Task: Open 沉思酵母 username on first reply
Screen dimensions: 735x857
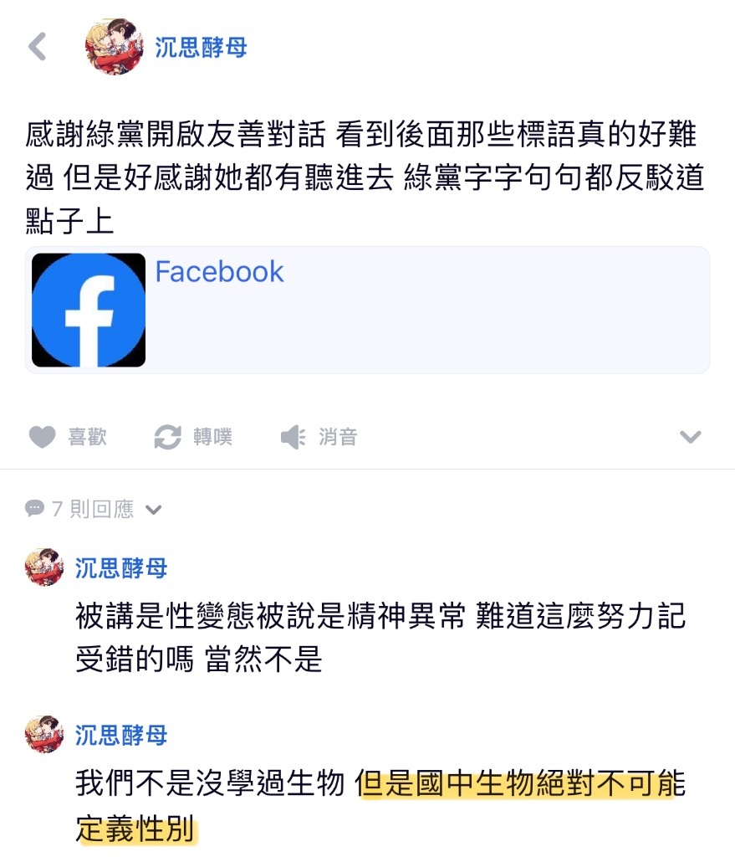Action: tap(121, 568)
